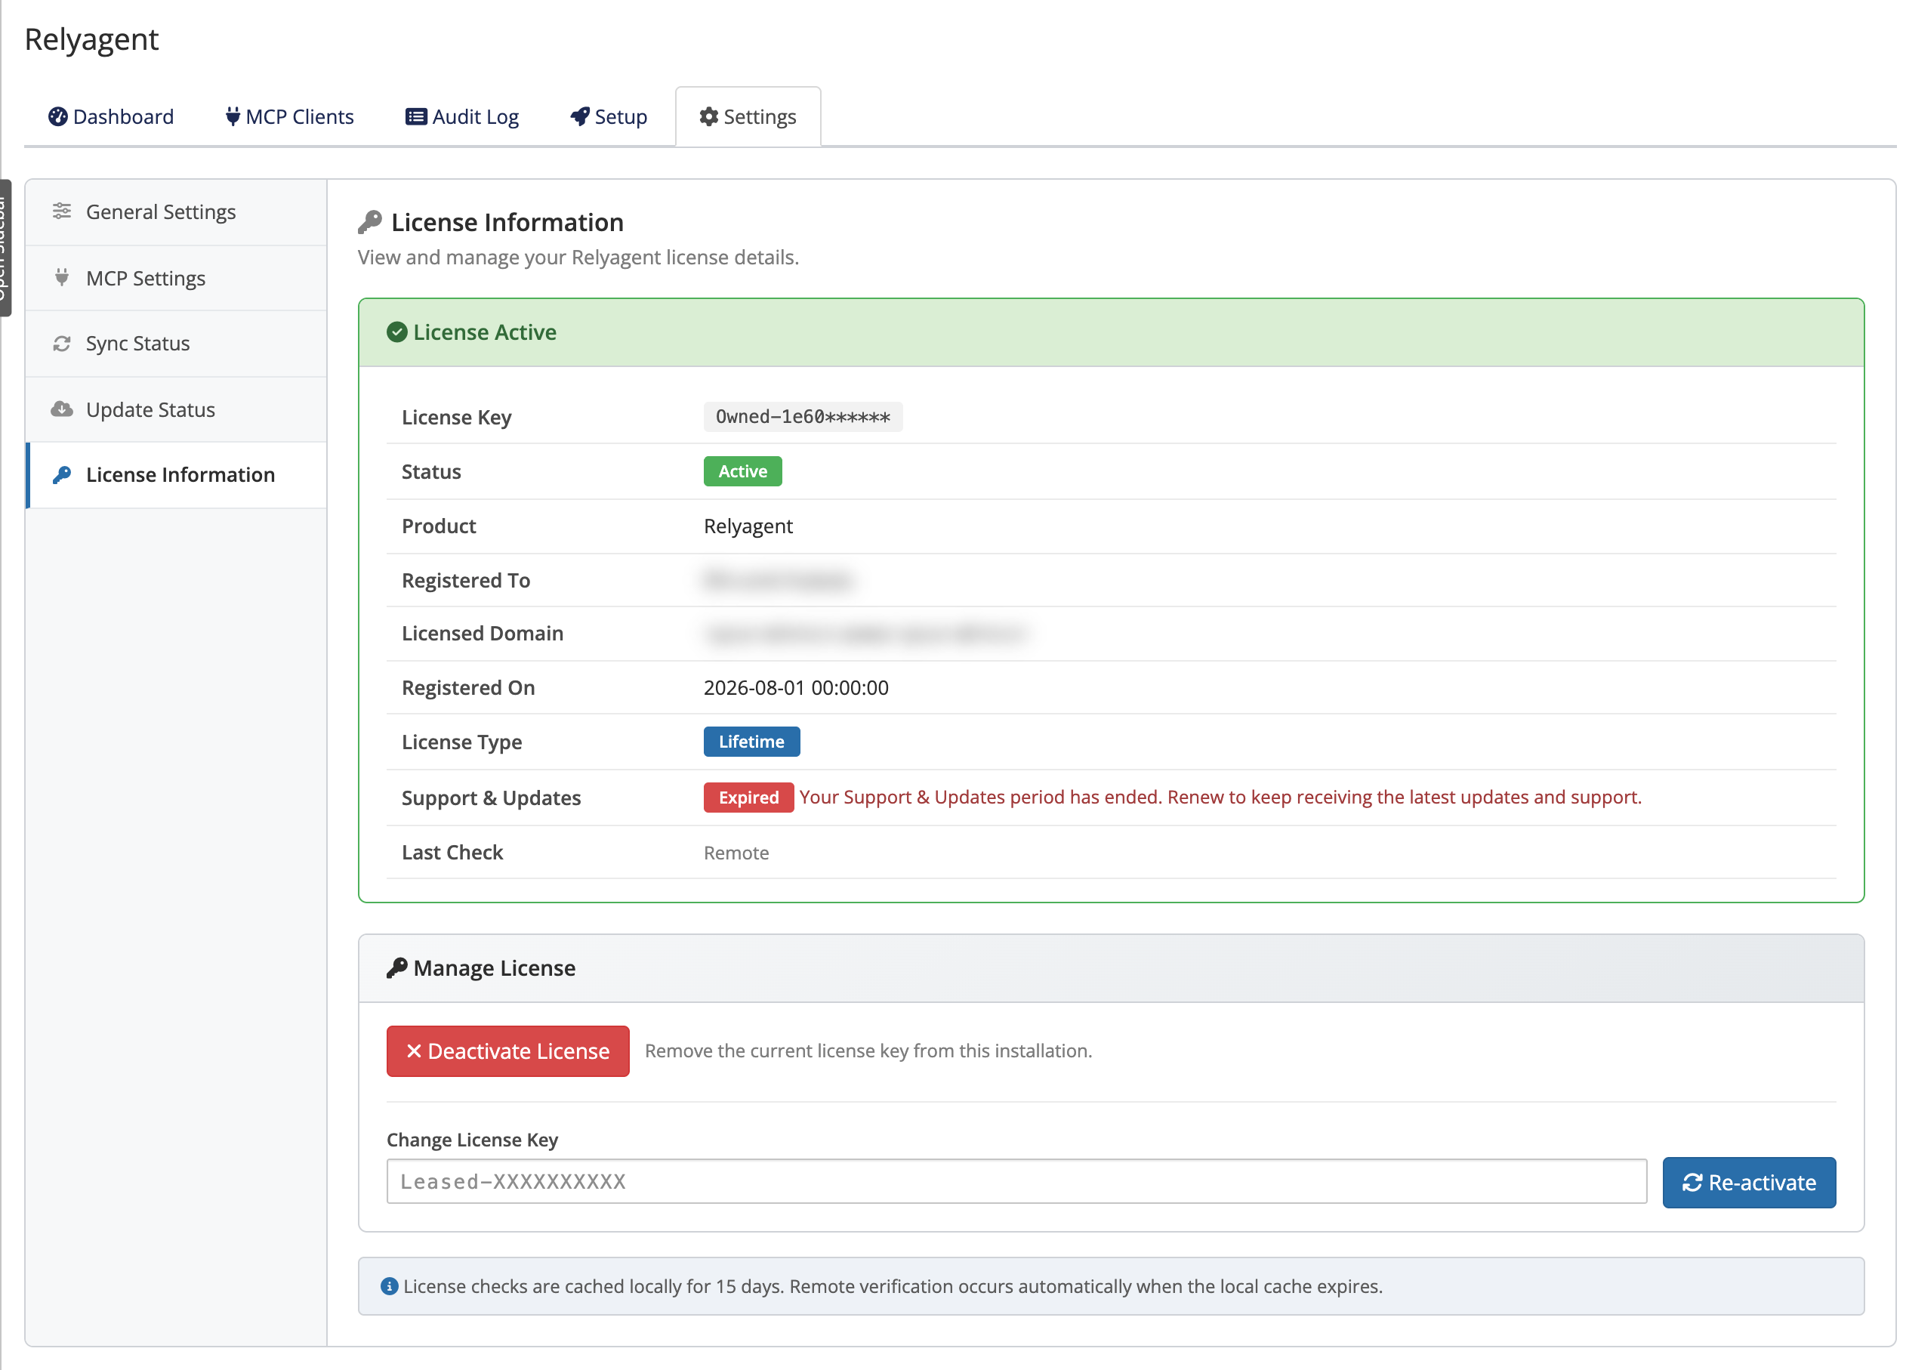Click the key icon beside Manage License
This screenshot has height=1370, width=1906.
396,968
